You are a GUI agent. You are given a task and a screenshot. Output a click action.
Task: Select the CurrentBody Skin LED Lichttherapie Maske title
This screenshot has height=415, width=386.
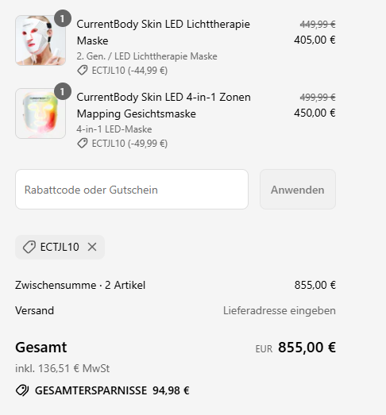point(163,33)
